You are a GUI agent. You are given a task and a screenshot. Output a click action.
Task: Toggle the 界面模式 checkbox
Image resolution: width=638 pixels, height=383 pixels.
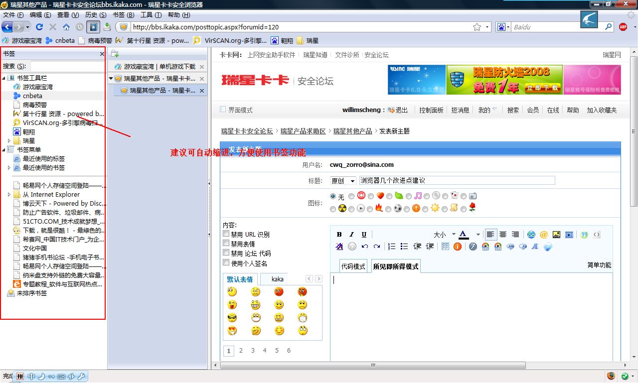pos(223,110)
